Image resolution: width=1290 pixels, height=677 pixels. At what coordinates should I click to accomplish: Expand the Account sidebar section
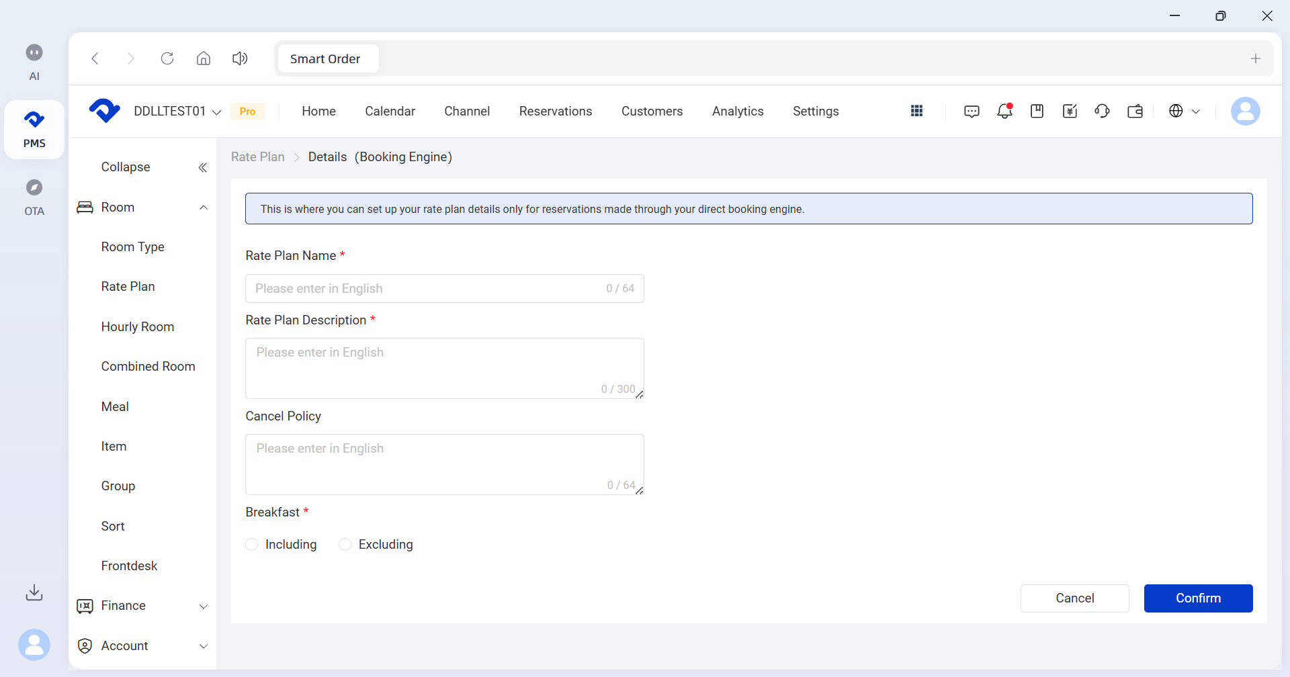(x=204, y=646)
